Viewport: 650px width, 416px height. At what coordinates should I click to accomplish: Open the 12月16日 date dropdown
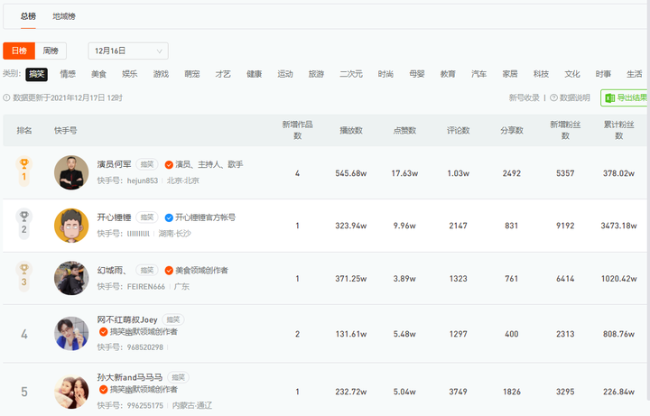click(x=127, y=51)
